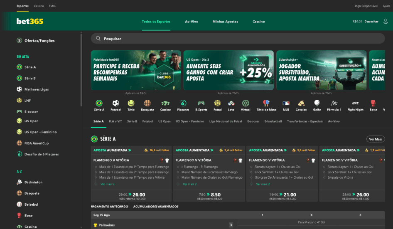This screenshot has height=229, width=393.
Task: Switch to top Cassino product link
Action: (39, 6)
